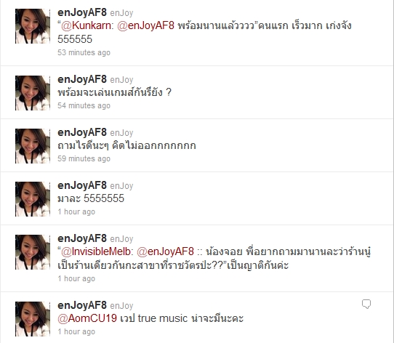Click the avatar on the AomCU19 tweet
This screenshot has width=394, height=343.
click(33, 319)
